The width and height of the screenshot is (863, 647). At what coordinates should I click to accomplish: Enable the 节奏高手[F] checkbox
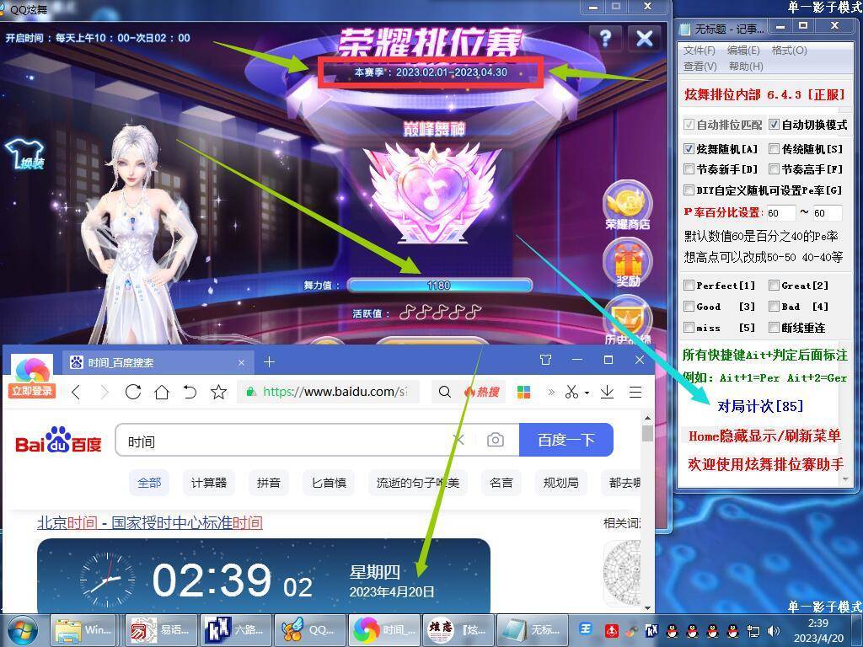[x=774, y=168]
